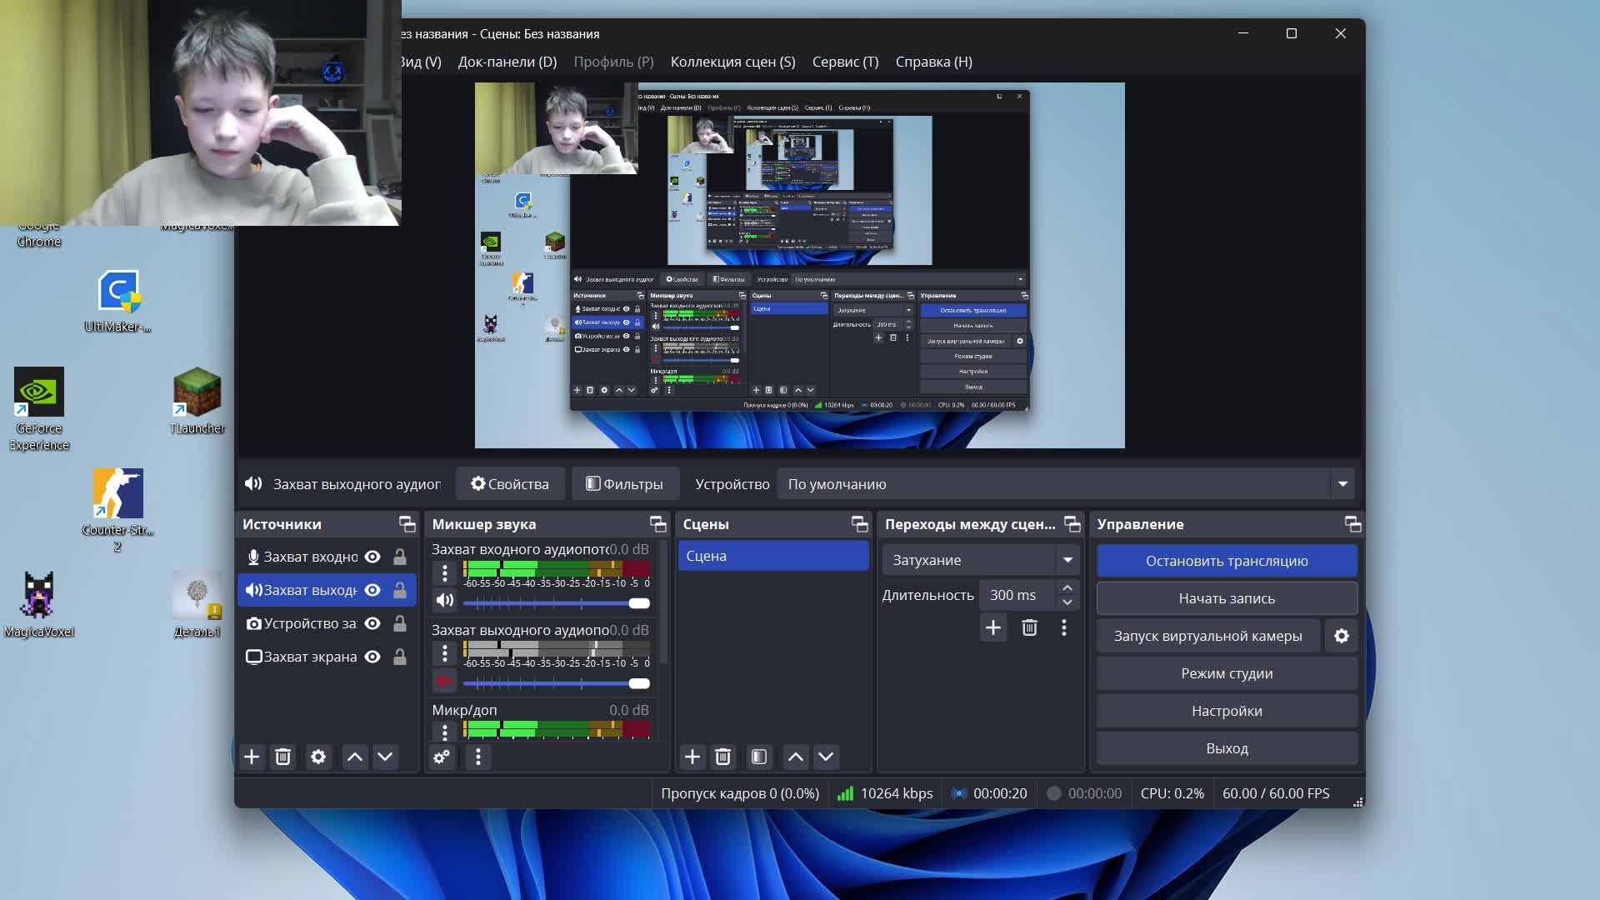Open Свойства of selected source

pos(509,484)
